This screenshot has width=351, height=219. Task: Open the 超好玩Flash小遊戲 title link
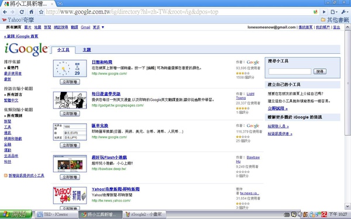(x=109, y=157)
